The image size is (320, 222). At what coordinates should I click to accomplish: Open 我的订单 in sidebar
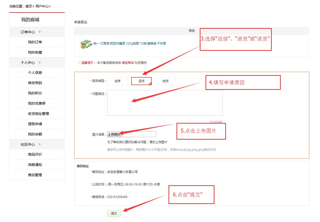35,42
